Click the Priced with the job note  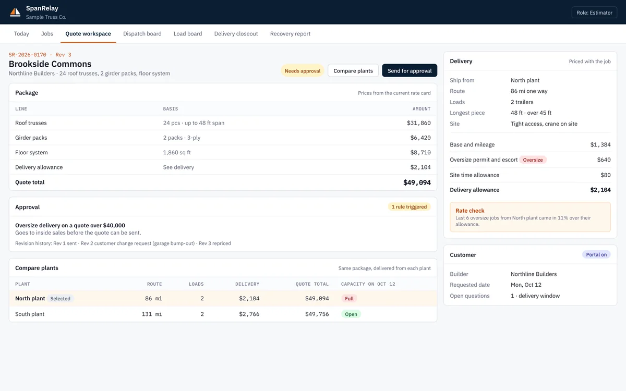pos(589,62)
